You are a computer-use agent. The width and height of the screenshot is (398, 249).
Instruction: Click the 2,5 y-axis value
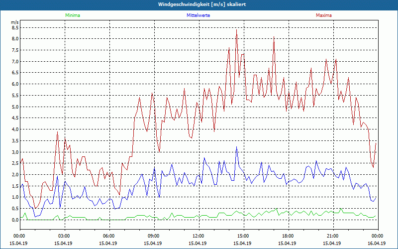click(x=14, y=163)
